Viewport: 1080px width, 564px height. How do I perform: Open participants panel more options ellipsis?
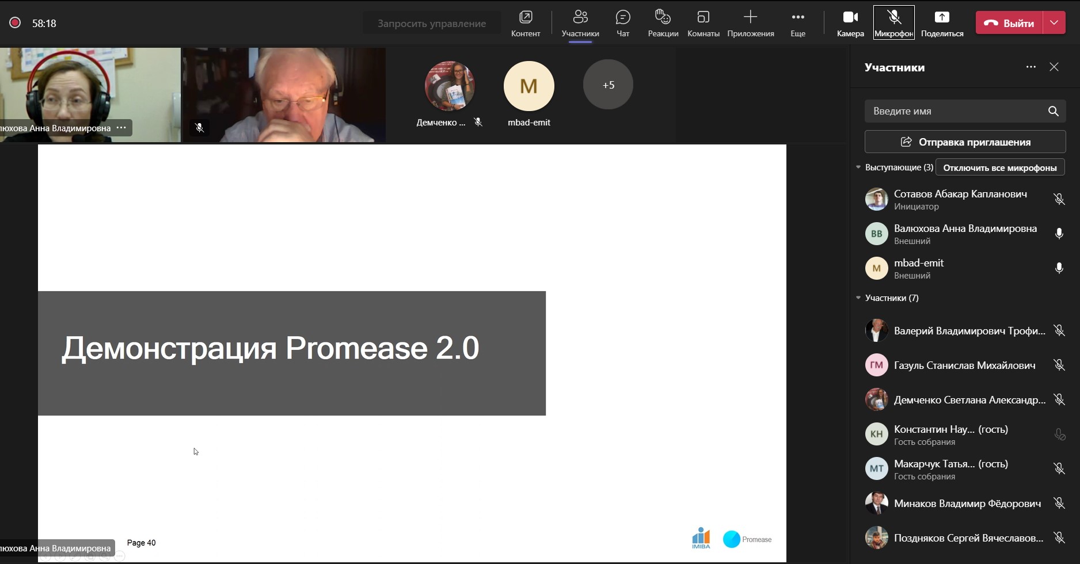click(x=1031, y=67)
